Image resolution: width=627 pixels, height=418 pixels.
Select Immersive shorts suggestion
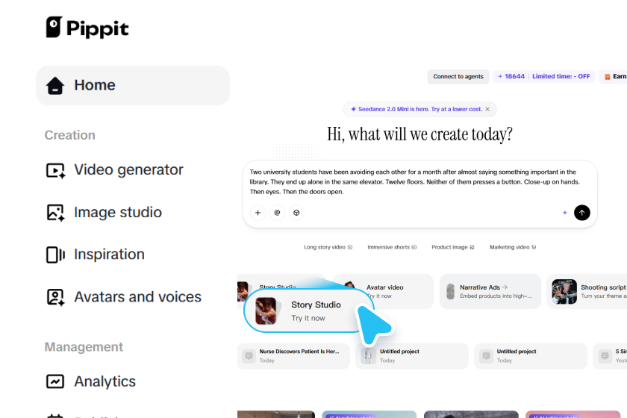tap(392, 247)
